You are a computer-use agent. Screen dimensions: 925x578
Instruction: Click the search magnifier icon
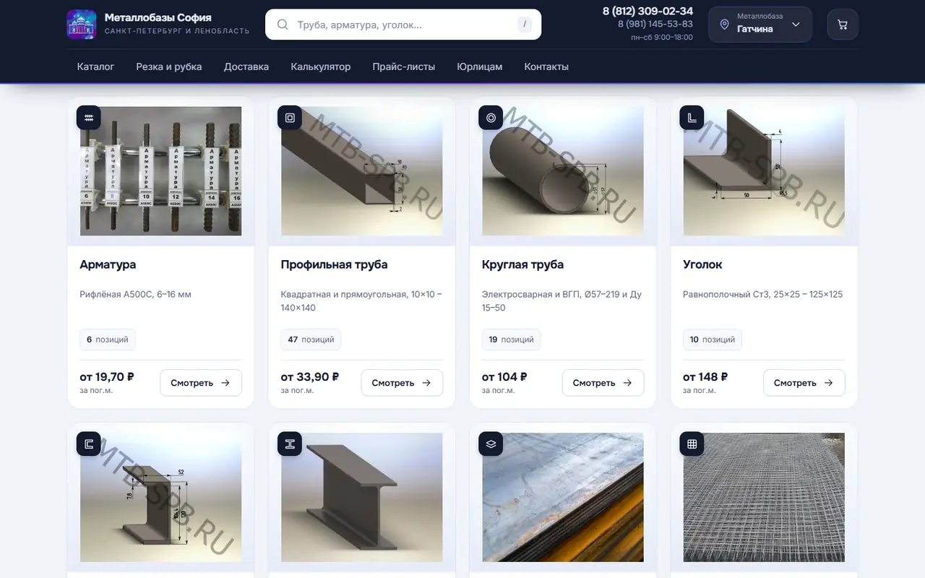coord(283,25)
